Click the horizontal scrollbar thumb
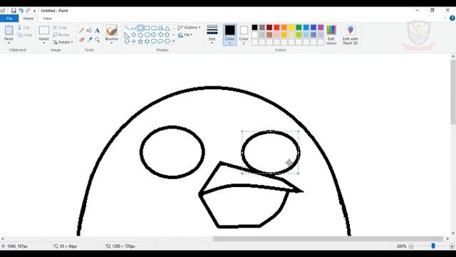 (x=328, y=238)
